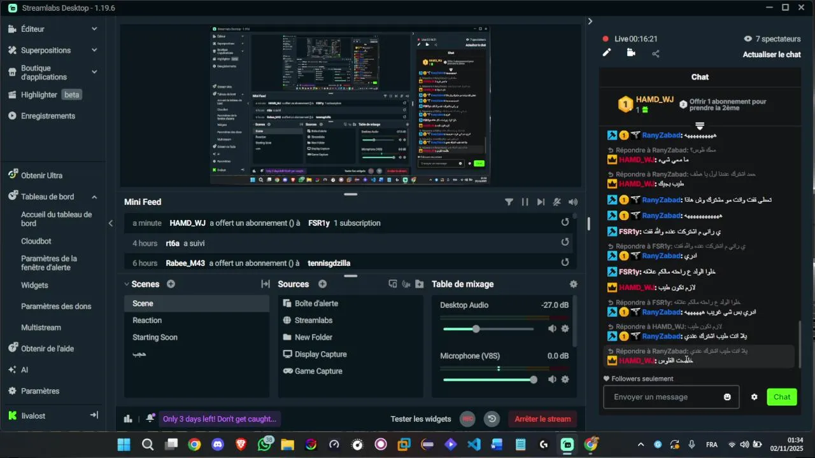Adjust the Microphone (V8S) volume slider
This screenshot has height=458, width=815.
490,380
